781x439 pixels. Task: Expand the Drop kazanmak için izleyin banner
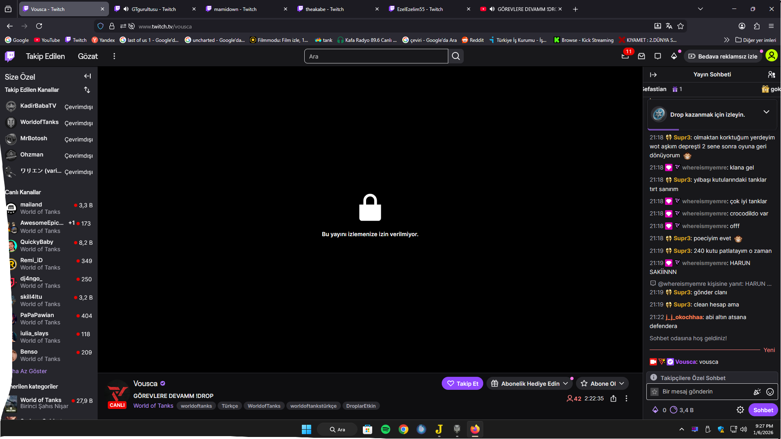click(766, 112)
